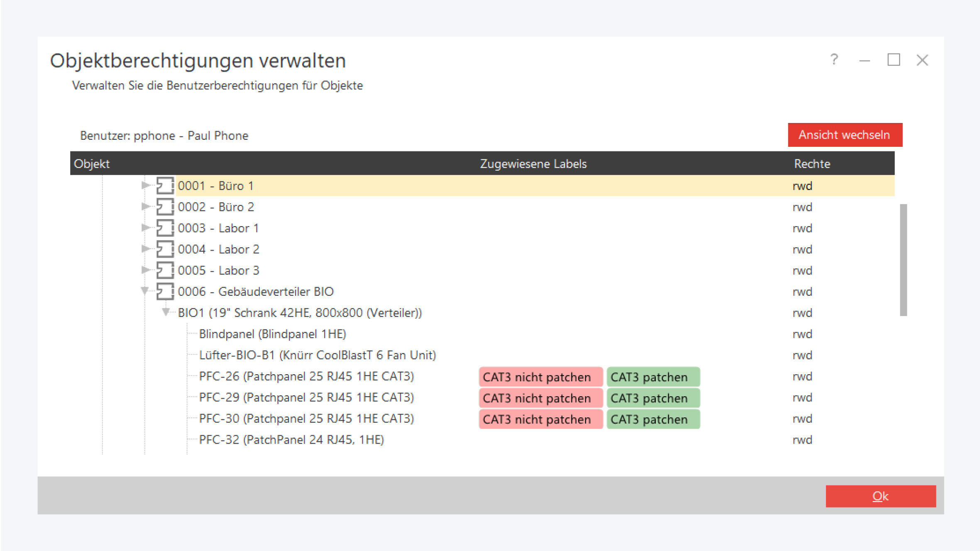The width and height of the screenshot is (980, 551).
Task: Click the room icon beside 0006 - Gebäudeverteiler BIO
Action: (x=165, y=291)
